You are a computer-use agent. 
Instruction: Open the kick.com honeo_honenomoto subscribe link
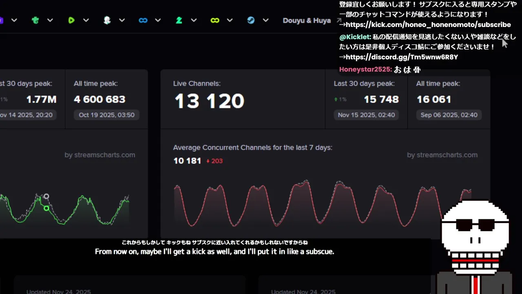[x=428, y=25]
